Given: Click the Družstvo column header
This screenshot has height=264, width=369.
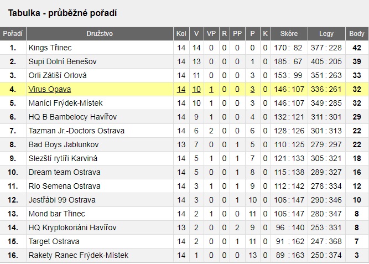Looking at the screenshot, I should tap(100, 34).
